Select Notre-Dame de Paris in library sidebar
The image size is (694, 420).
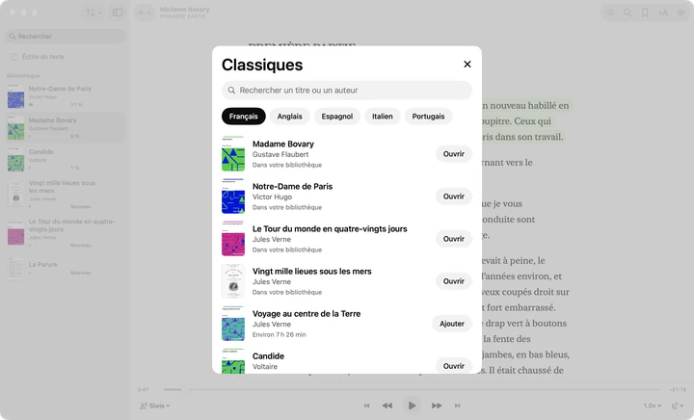coord(66,96)
